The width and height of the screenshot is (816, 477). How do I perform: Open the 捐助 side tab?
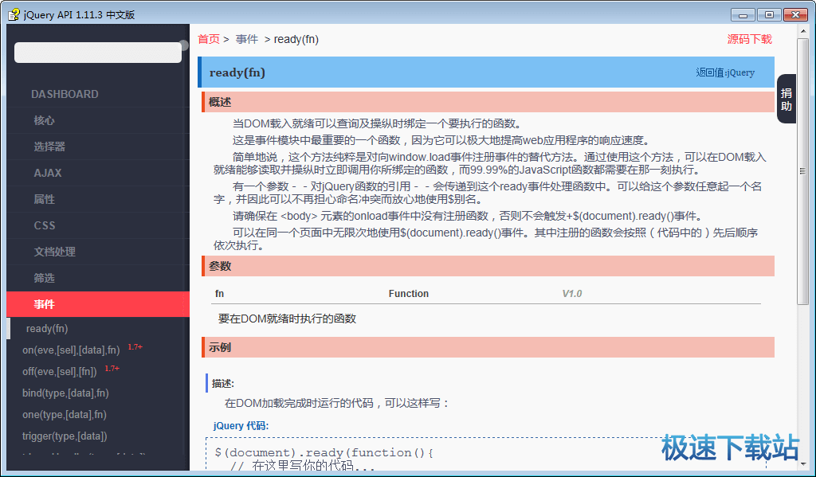point(787,99)
